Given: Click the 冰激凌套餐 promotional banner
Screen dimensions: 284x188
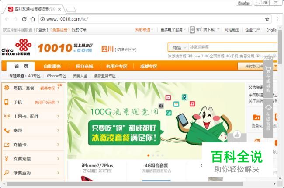Looking at the screenshot, I should [156, 121].
